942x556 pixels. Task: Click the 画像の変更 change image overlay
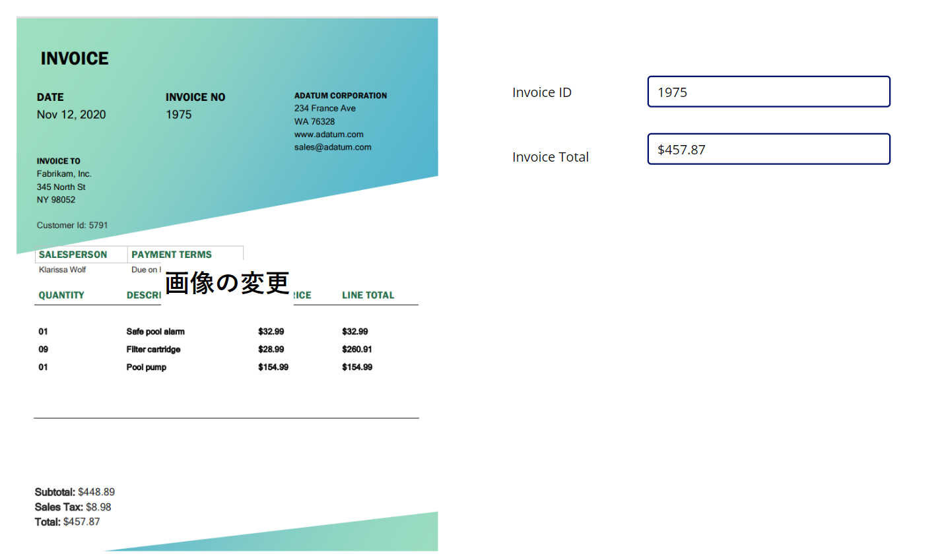click(x=227, y=283)
